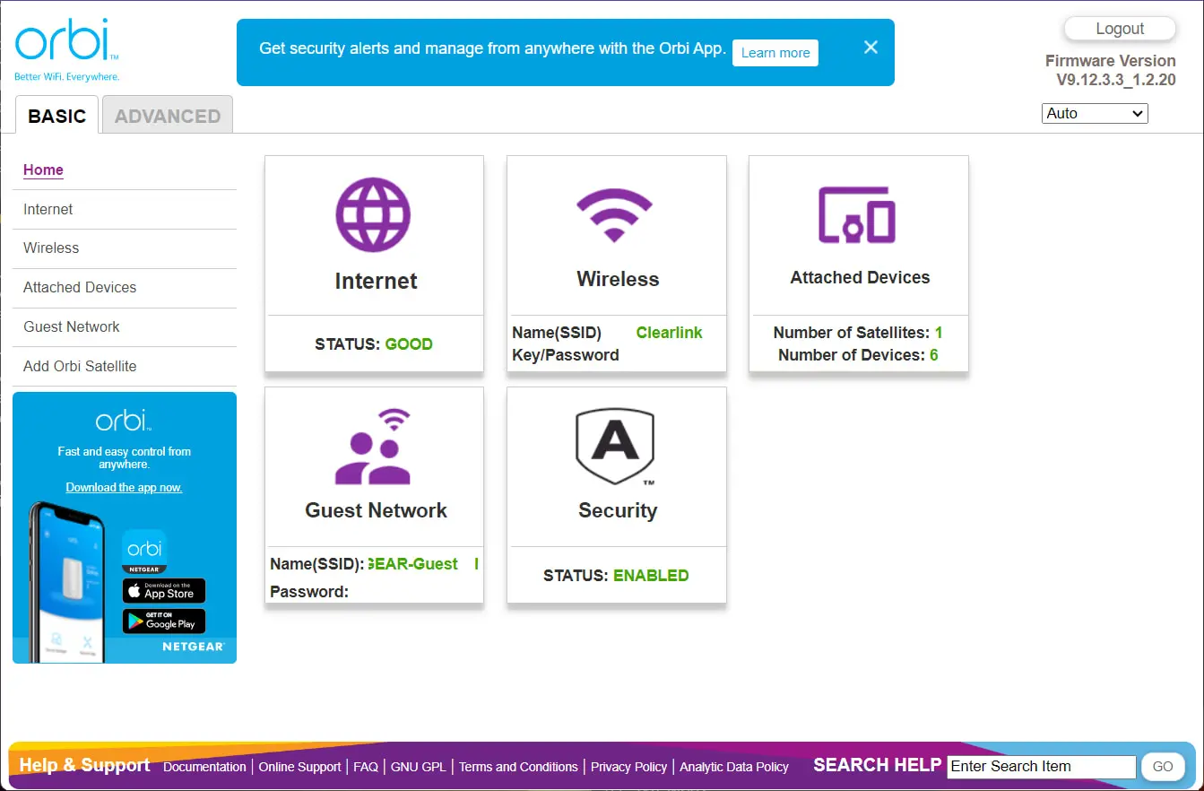Click the Wireless wifi signal icon

coord(614,215)
